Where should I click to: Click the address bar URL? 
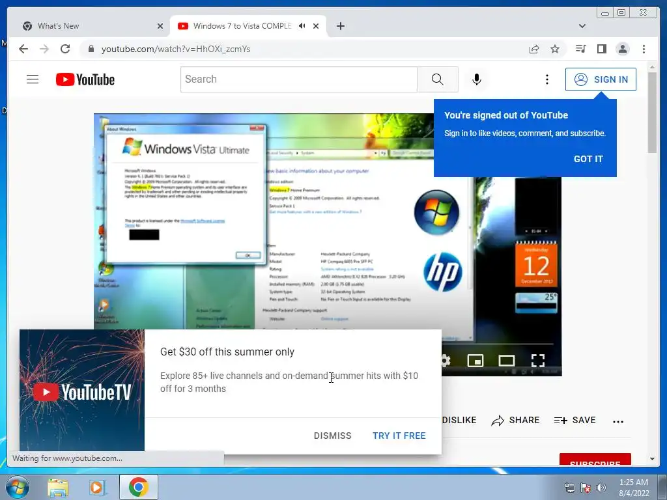coord(176,49)
